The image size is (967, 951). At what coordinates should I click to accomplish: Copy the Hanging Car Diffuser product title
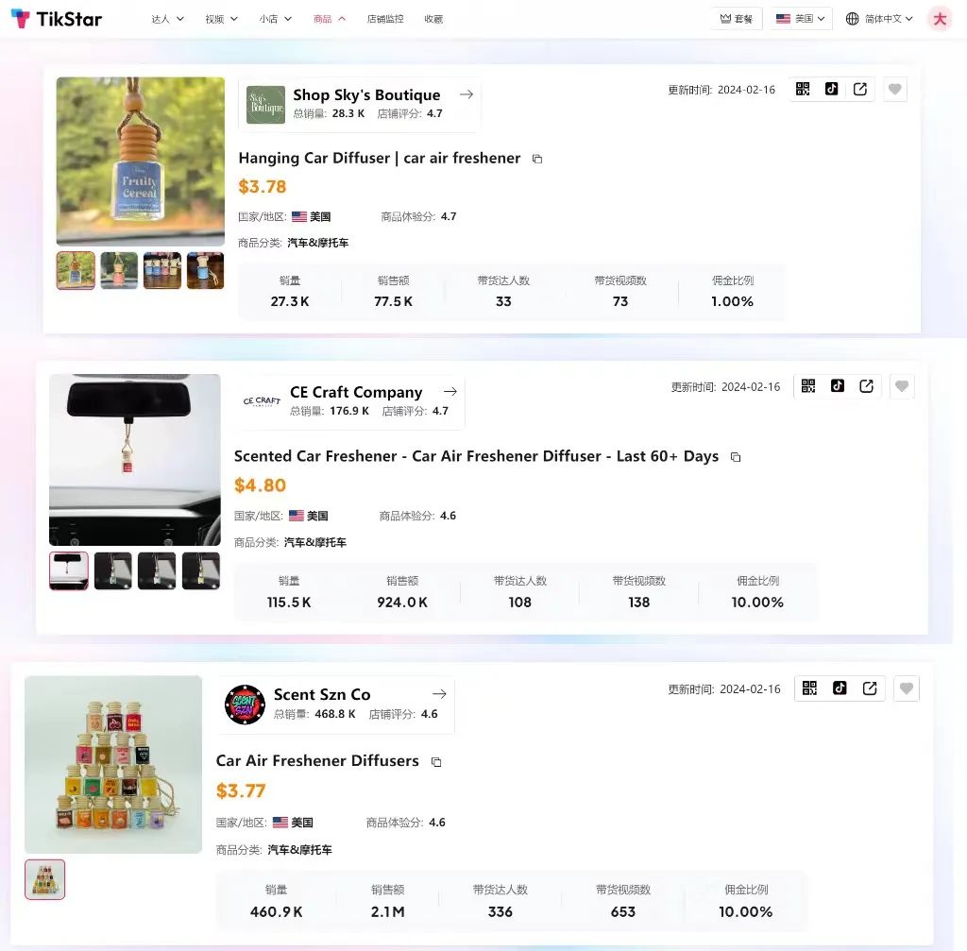537,159
